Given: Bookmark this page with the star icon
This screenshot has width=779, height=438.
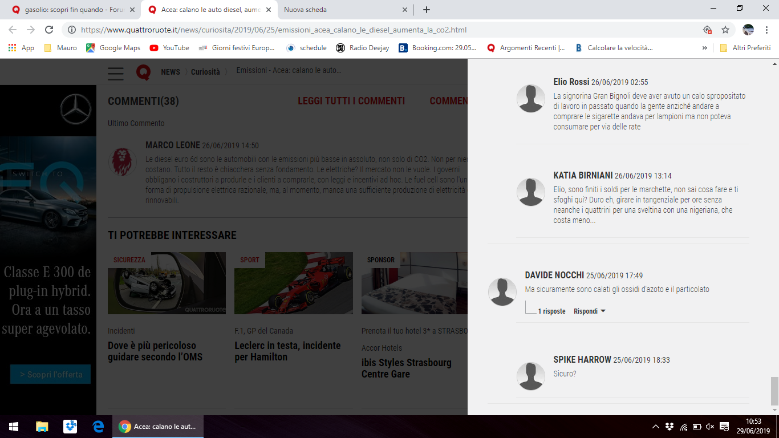Looking at the screenshot, I should [x=725, y=30].
